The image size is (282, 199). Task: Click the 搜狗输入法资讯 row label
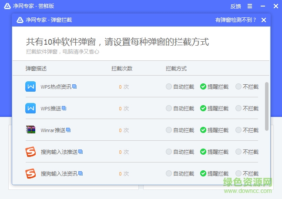click(59, 174)
